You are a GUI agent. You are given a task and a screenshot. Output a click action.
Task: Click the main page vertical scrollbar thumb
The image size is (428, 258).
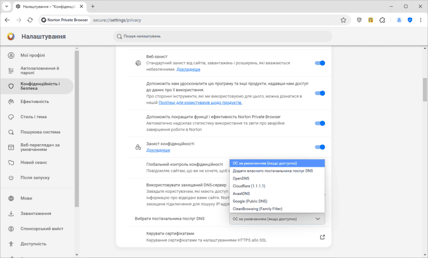click(x=425, y=89)
